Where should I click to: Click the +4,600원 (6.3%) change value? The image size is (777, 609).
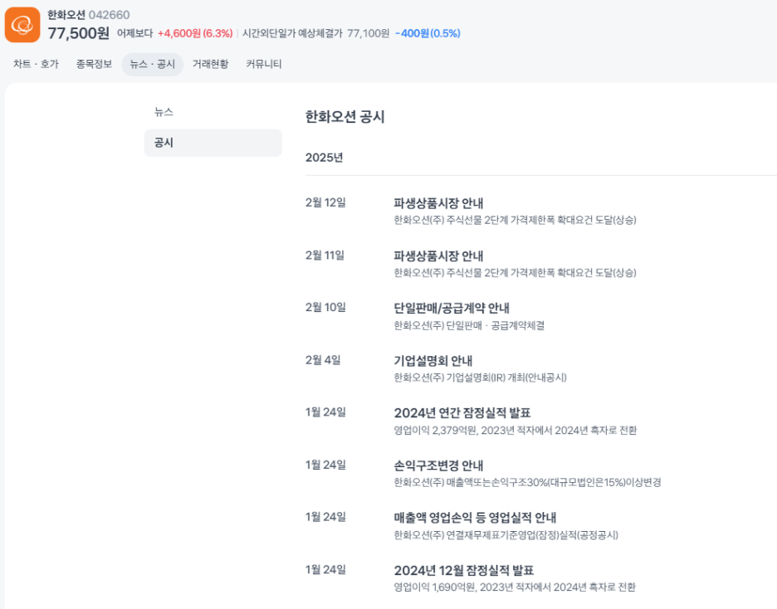click(195, 33)
